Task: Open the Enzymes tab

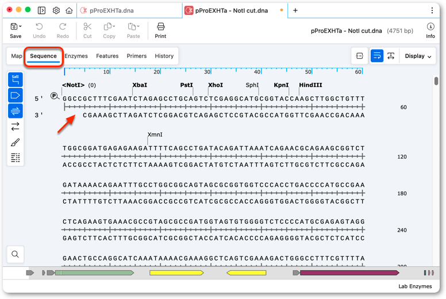Action: [x=76, y=56]
